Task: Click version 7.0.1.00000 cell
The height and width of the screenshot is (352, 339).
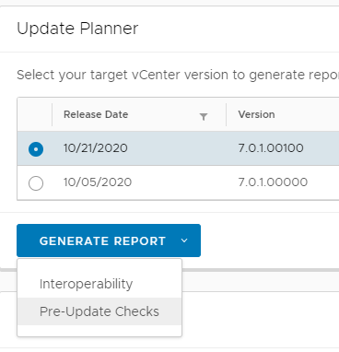Action: 273,182
